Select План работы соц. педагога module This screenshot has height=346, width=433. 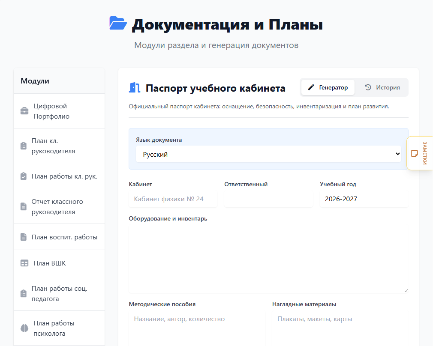point(59,293)
